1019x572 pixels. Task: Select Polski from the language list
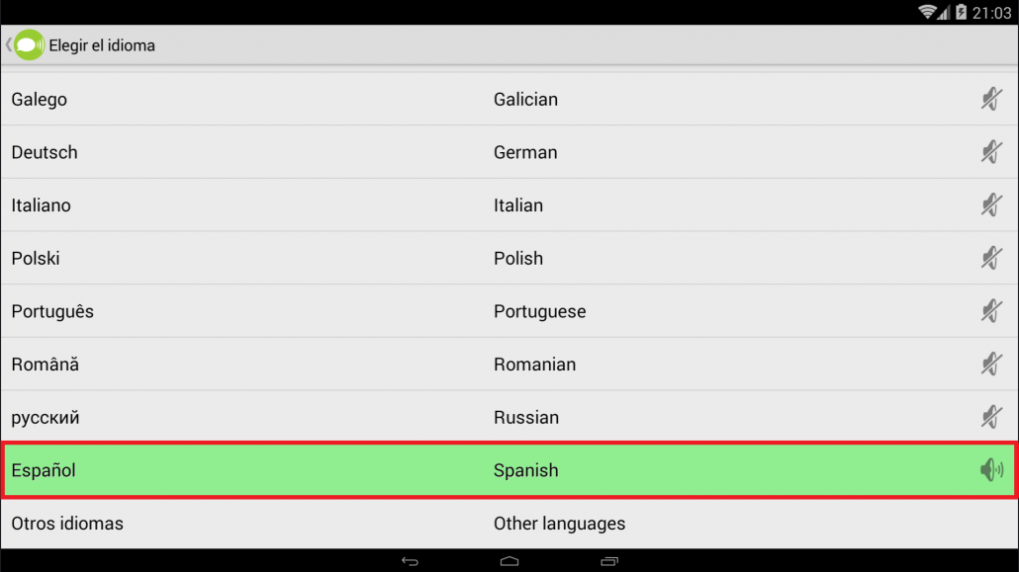pyautogui.click(x=509, y=259)
